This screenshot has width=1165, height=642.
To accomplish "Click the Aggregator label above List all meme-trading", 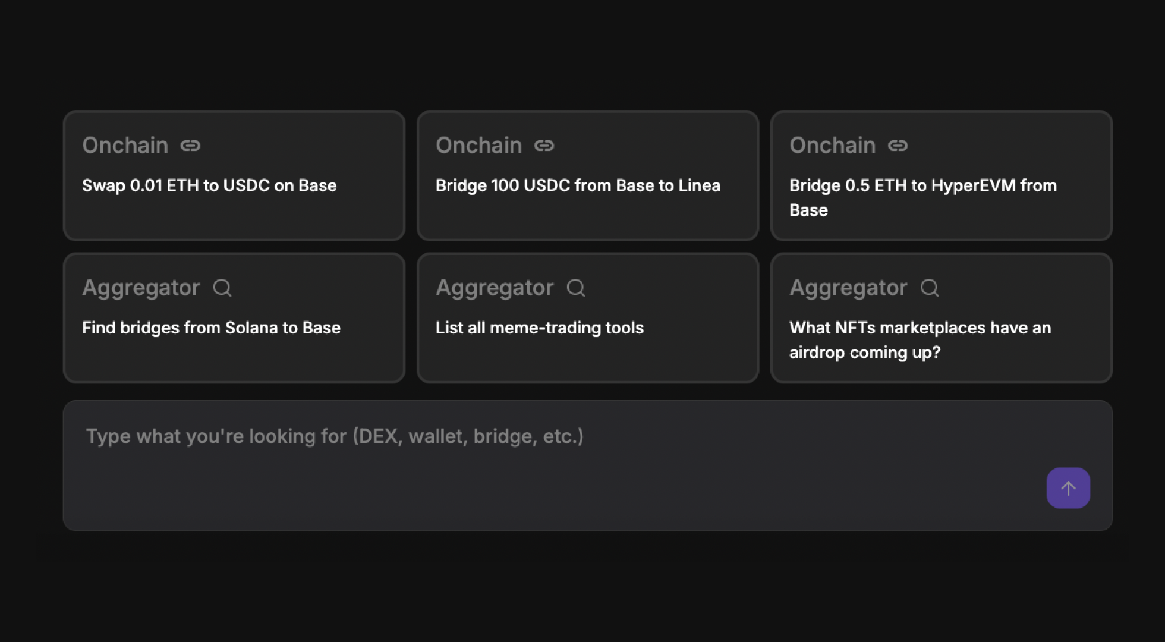I will coord(495,288).
